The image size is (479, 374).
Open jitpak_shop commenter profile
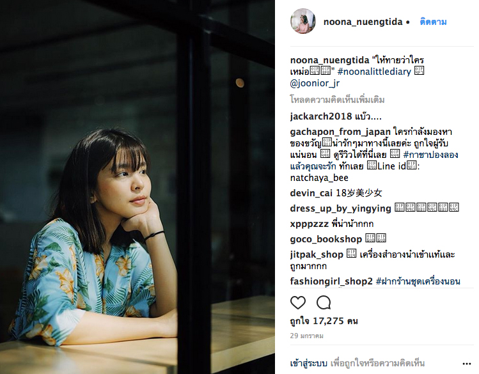(317, 254)
